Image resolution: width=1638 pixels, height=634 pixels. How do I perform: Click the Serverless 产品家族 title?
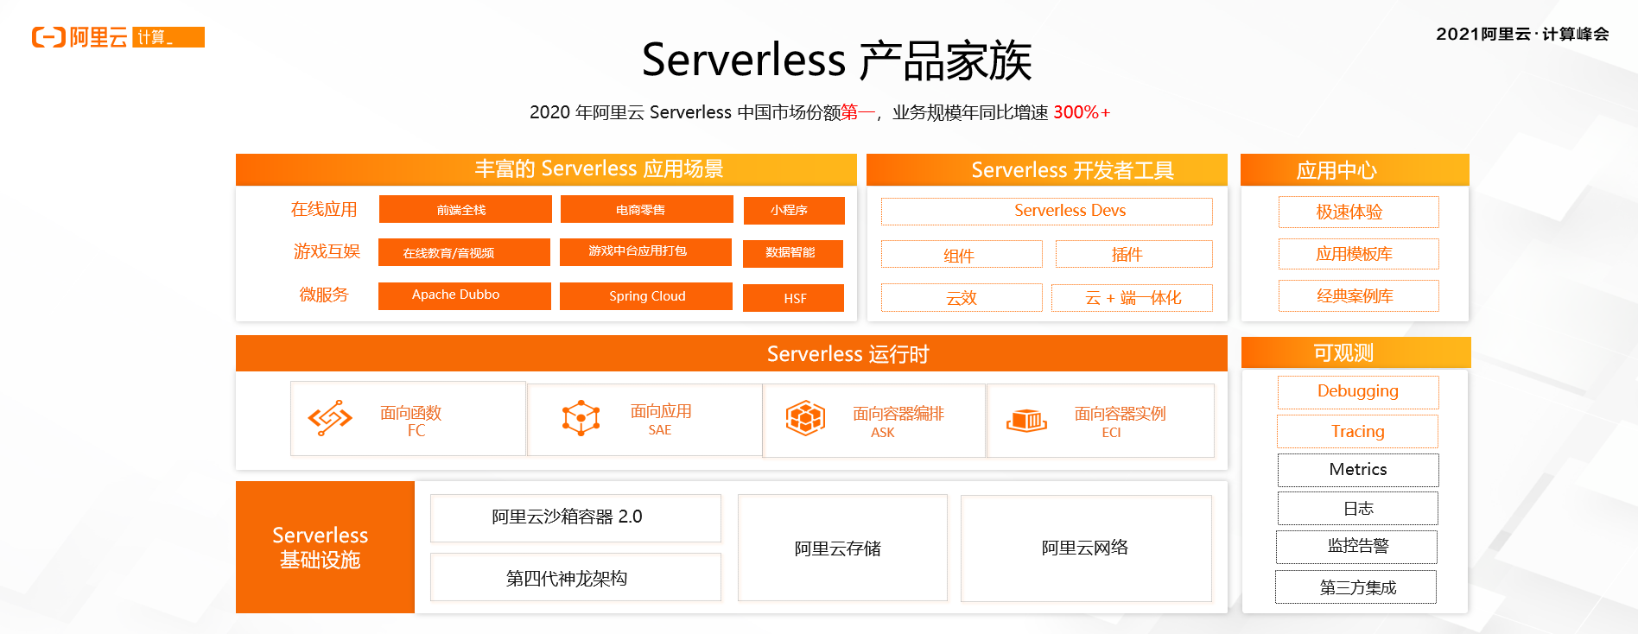click(837, 60)
